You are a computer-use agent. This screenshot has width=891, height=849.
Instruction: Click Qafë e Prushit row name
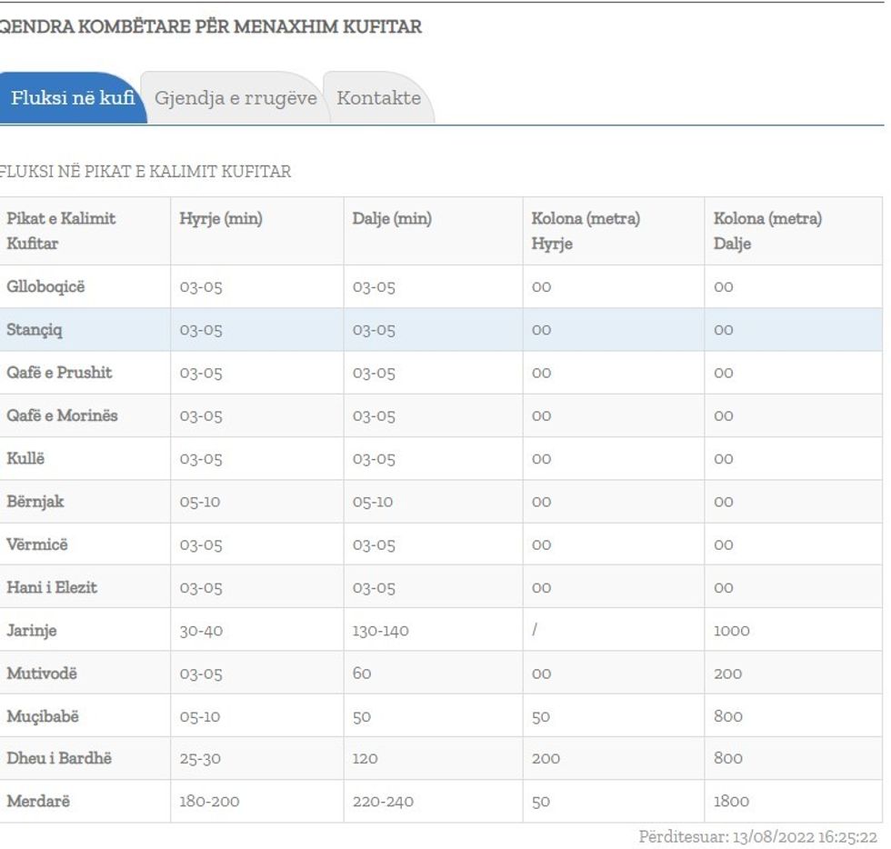pos(59,373)
